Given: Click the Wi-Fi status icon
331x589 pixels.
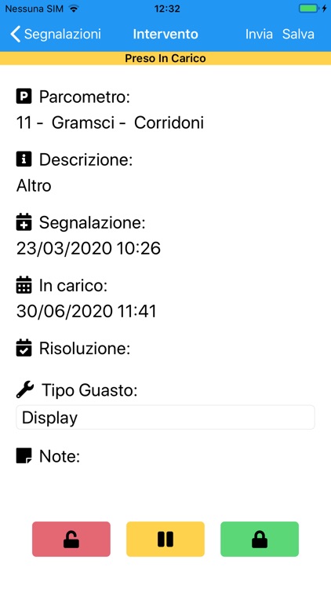Looking at the screenshot, I should [75, 9].
